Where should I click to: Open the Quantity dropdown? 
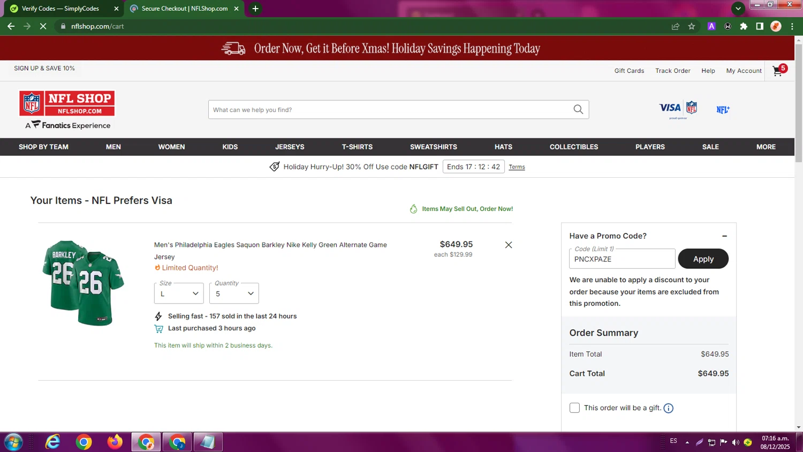coord(234,293)
